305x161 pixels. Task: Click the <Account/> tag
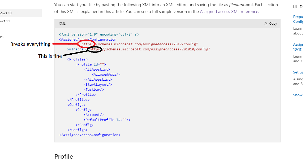(x=94, y=115)
